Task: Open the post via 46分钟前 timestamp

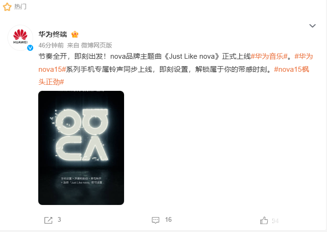Action: click(51, 45)
